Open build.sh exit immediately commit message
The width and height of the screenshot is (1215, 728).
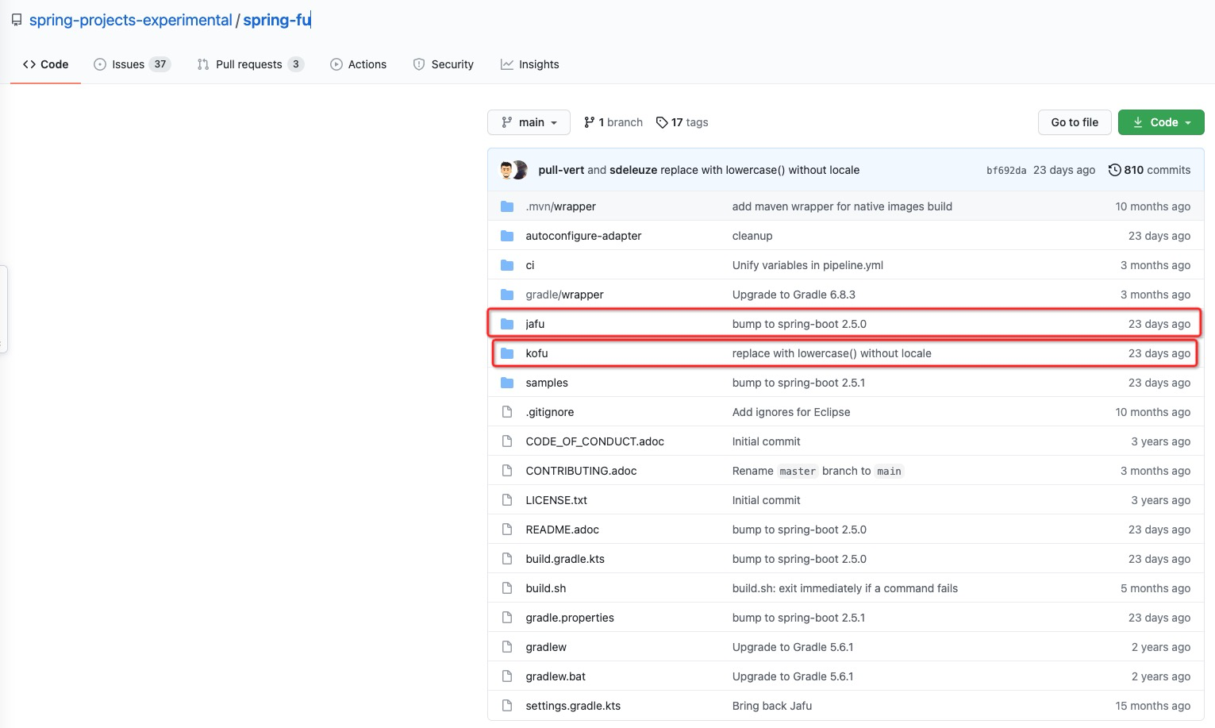click(x=845, y=588)
